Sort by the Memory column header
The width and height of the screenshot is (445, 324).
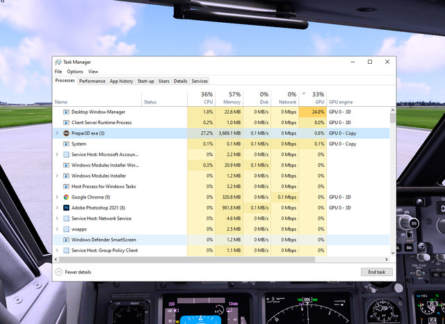pos(229,99)
